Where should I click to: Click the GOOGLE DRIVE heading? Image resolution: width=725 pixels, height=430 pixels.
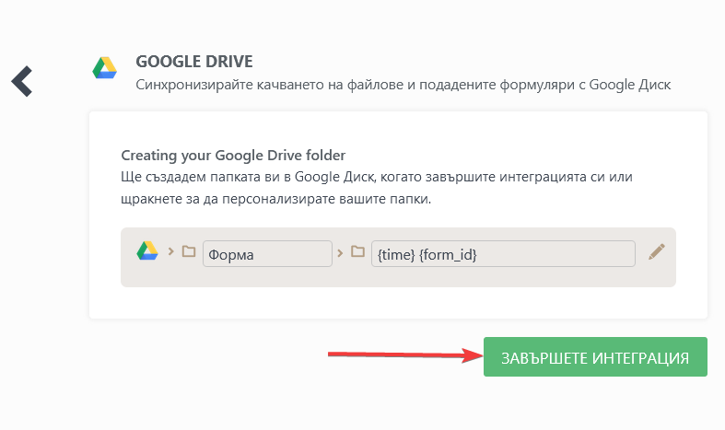click(193, 62)
